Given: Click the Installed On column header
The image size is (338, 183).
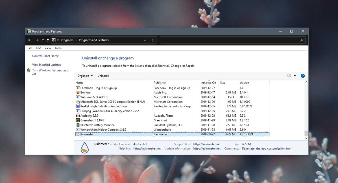Looking at the screenshot, I should (208, 83).
